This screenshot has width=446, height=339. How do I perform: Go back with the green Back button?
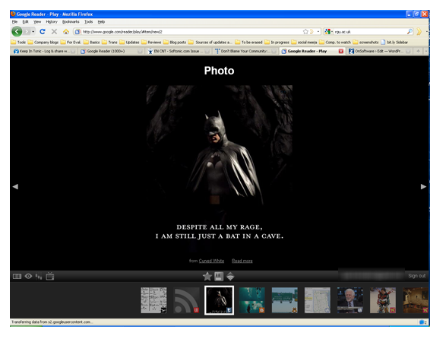tap(17, 32)
